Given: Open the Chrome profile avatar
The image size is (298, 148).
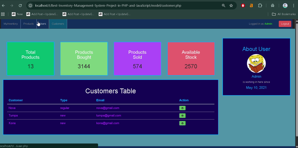Looking at the screenshot, I should (285, 6).
